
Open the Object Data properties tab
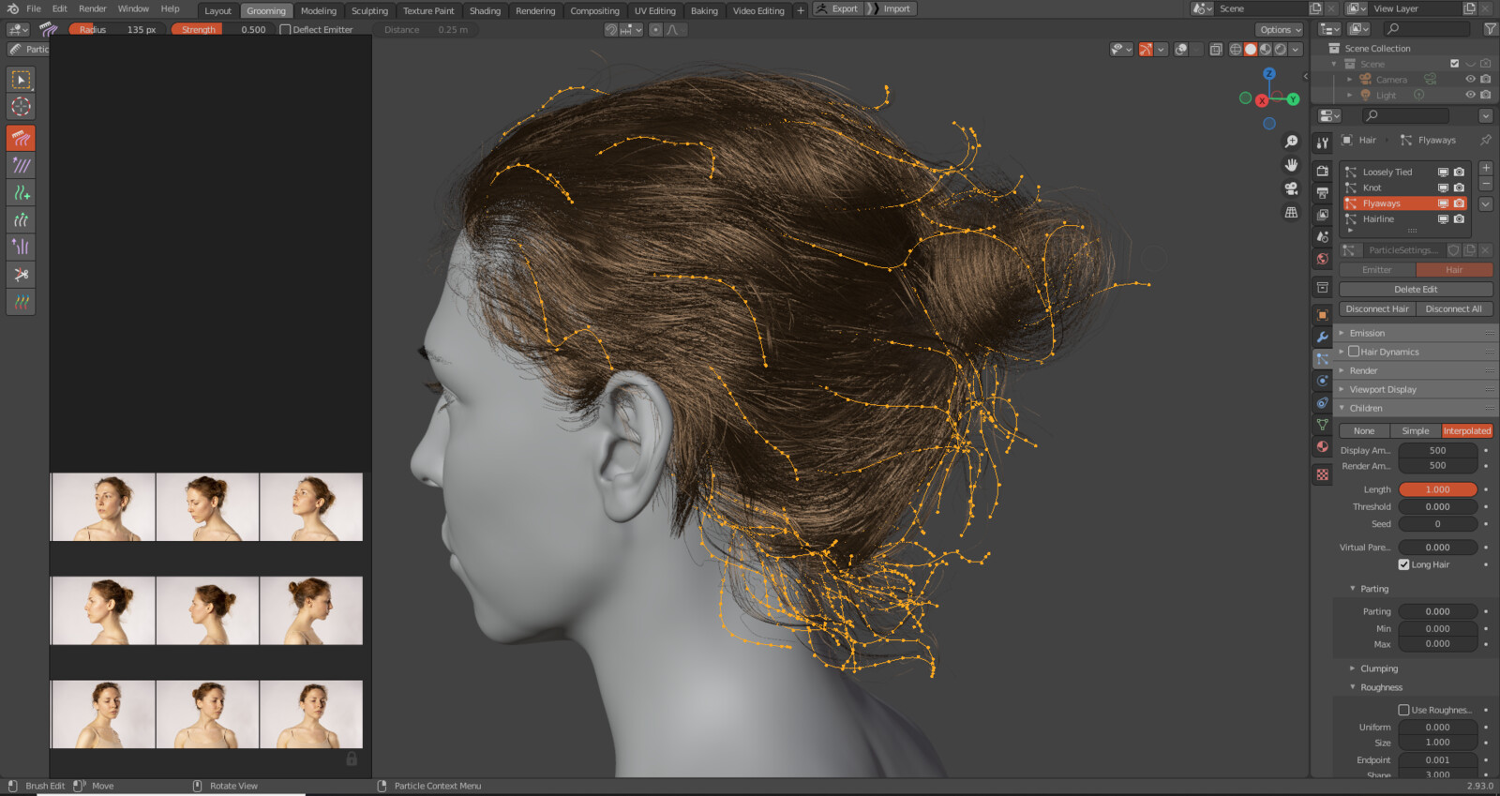[1322, 425]
